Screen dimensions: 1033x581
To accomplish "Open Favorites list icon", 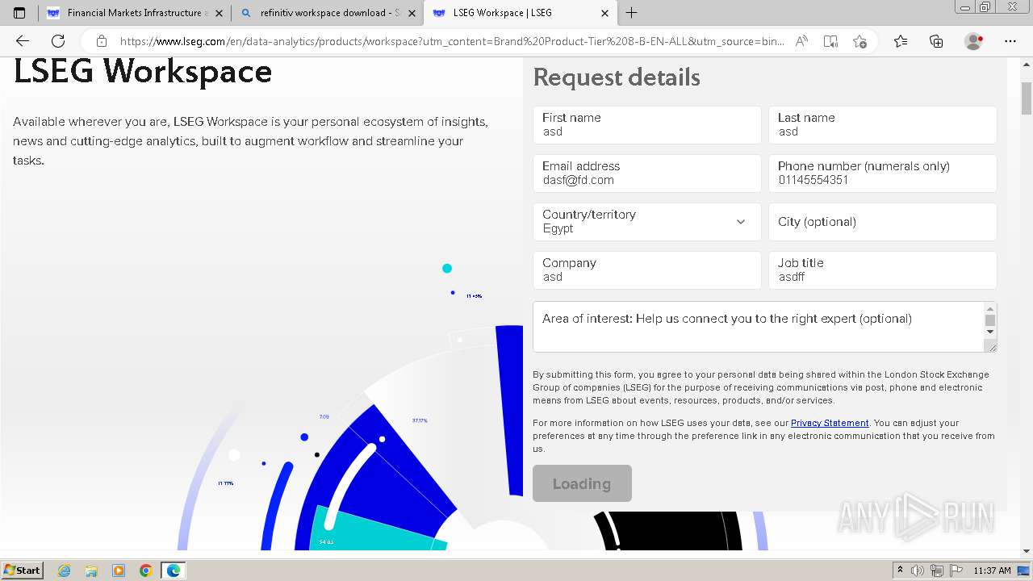I will coord(901,41).
